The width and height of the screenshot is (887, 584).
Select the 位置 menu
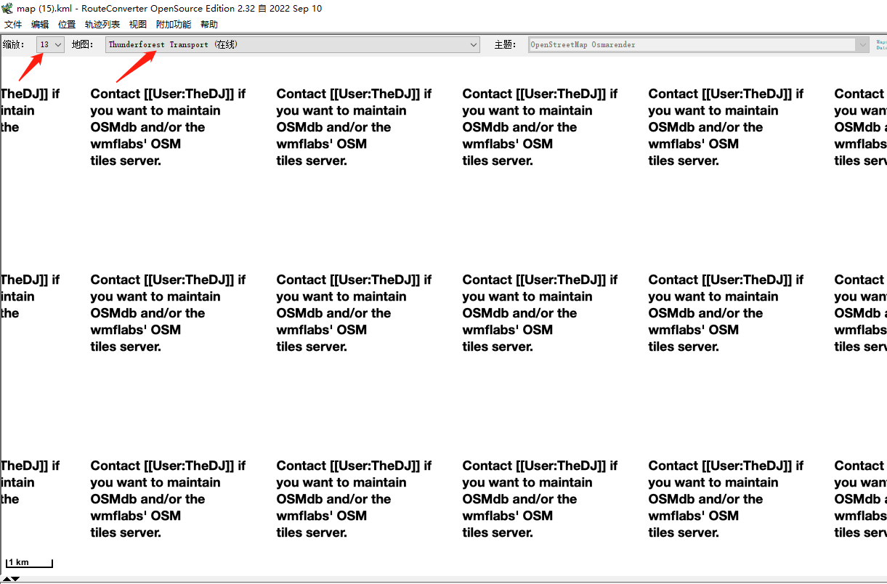[67, 25]
